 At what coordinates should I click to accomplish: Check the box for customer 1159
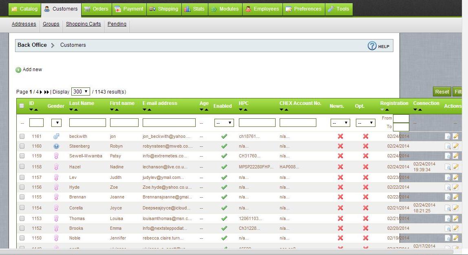click(22, 156)
